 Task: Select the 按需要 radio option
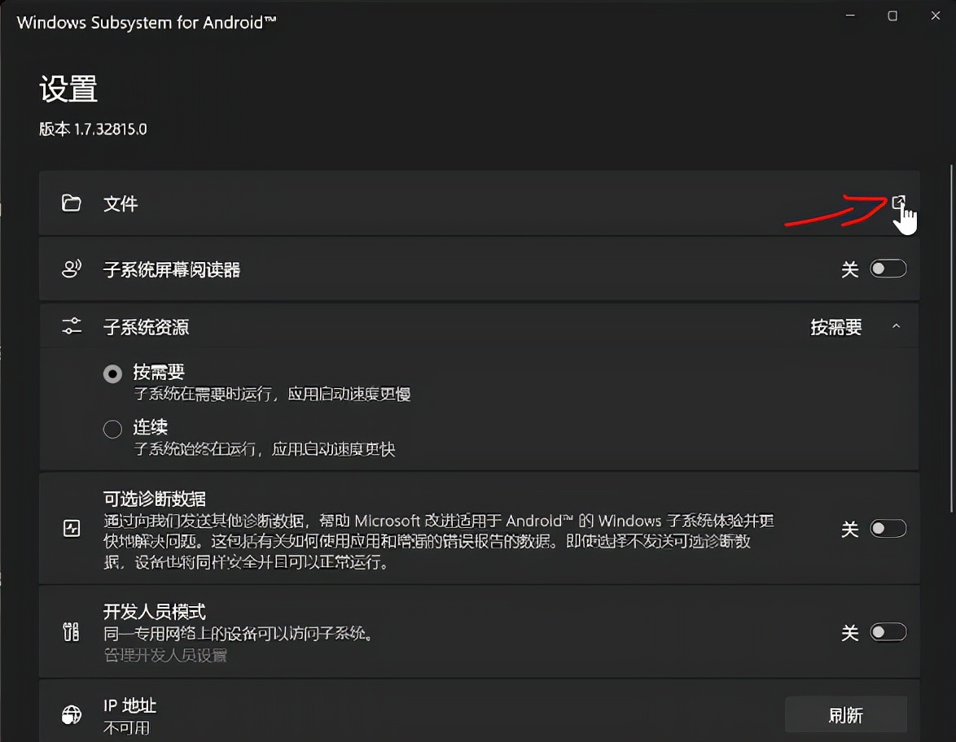click(x=112, y=373)
